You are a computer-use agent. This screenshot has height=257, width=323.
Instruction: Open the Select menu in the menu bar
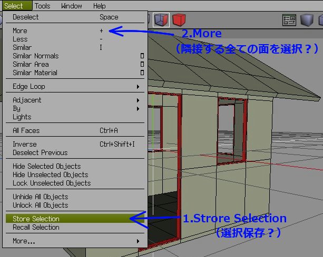17,6
